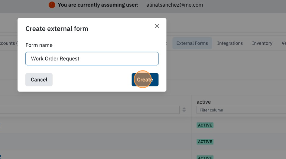Screen dimensions: 286x159
Task: Click the Cancel button
Action: pyautogui.click(x=39, y=79)
